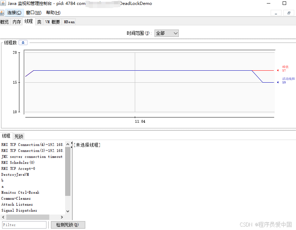Click thread list vertical scrollbar thumb
The height and width of the screenshot is (230, 296).
tap(68, 171)
